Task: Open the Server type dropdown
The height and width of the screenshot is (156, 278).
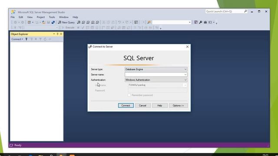Action: click(x=156, y=69)
